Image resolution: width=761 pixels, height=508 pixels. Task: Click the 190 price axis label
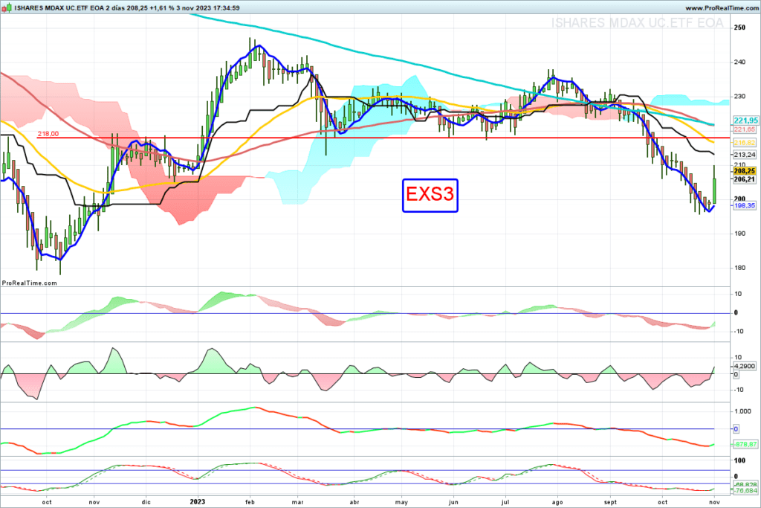click(739, 233)
